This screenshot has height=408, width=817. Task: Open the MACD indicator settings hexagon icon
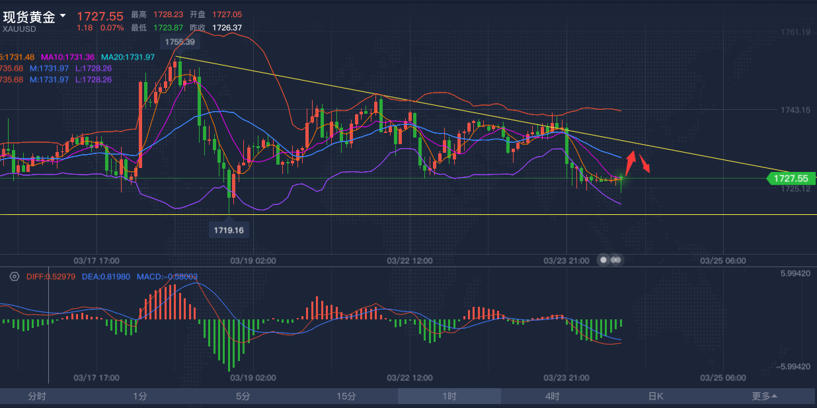[x=14, y=276]
